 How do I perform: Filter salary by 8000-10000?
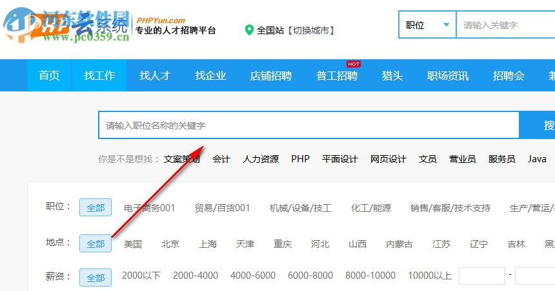click(370, 276)
